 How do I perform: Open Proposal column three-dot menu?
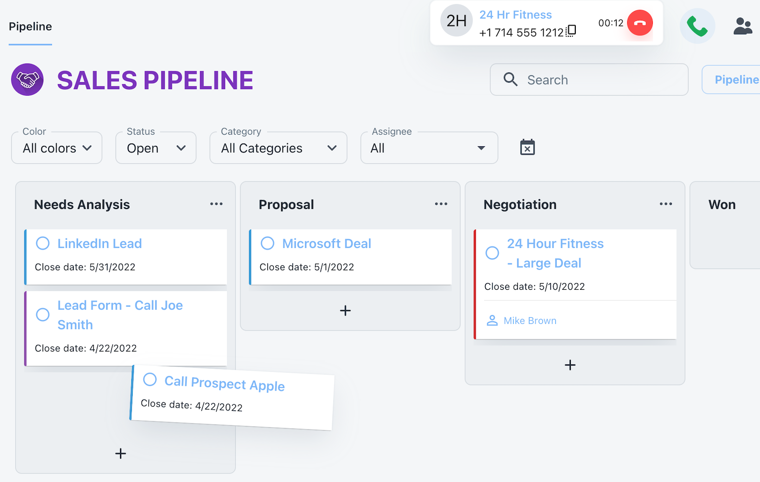(x=441, y=204)
